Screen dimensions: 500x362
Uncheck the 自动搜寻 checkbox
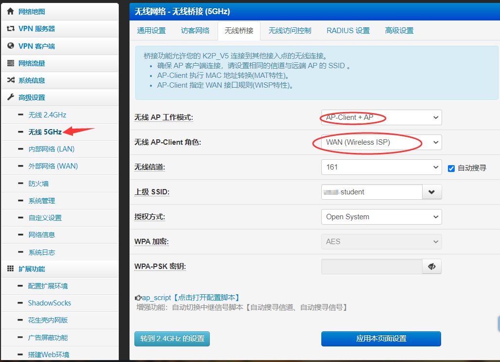coord(451,168)
